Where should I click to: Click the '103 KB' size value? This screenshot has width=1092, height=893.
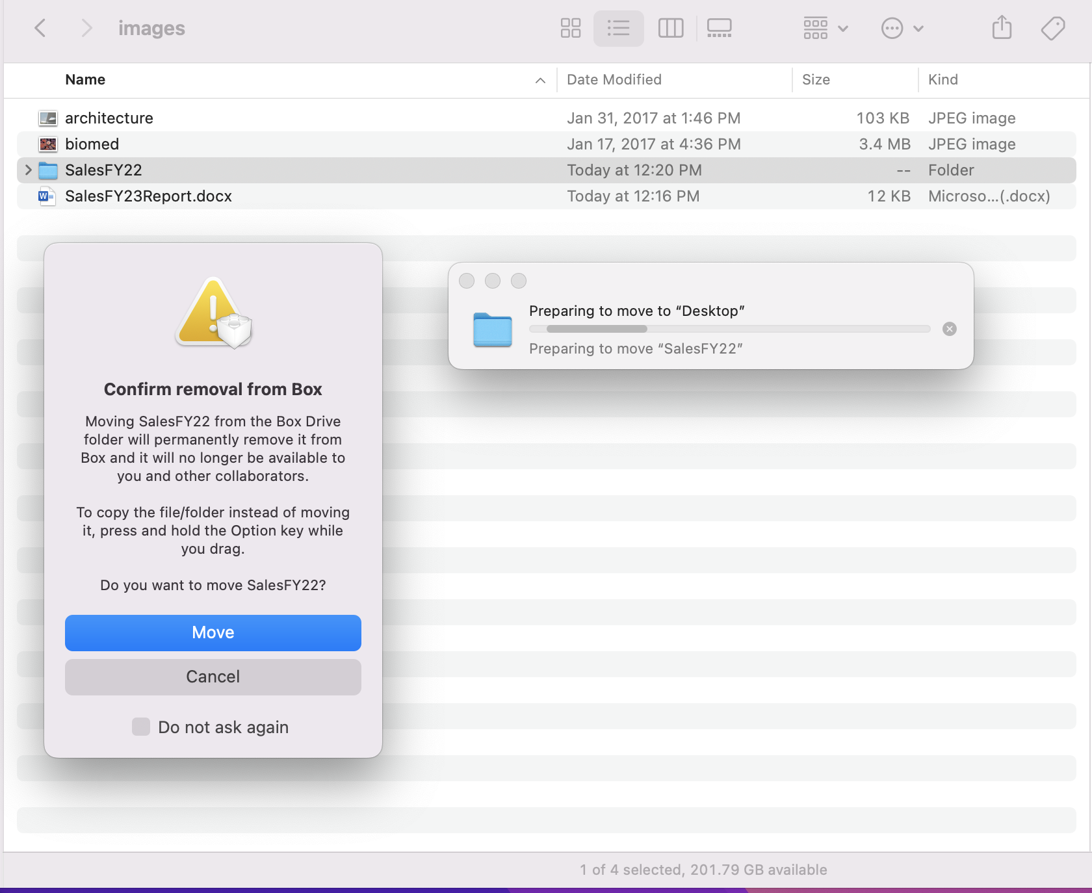pyautogui.click(x=882, y=118)
